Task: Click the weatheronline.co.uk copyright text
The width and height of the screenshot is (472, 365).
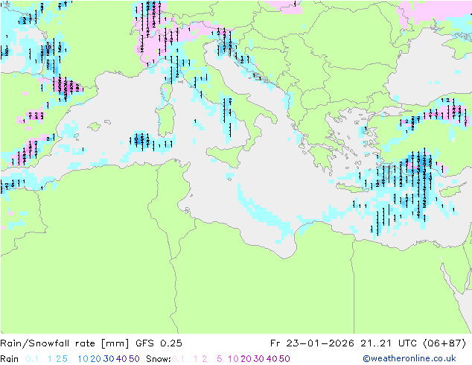Action: point(409,358)
